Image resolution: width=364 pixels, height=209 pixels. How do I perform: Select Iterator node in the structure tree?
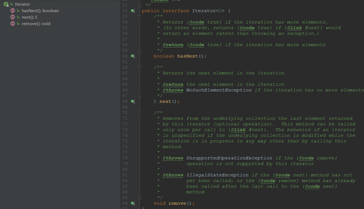tap(23, 4)
